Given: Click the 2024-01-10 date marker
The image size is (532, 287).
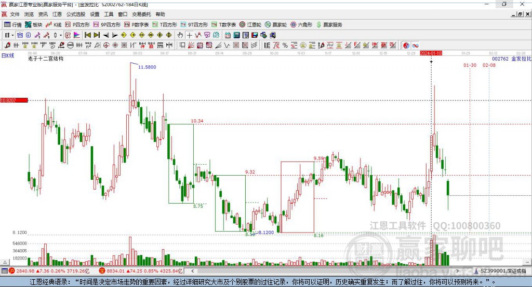Looking at the screenshot, I should 431,53.
